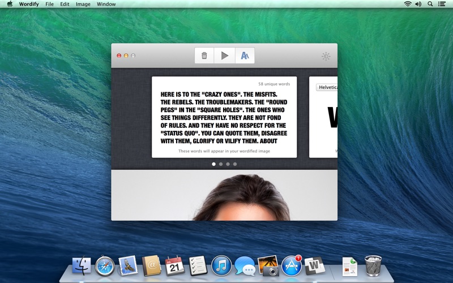Open Reminders checklist in Dock
This screenshot has height=283, width=453.
tap(198, 265)
